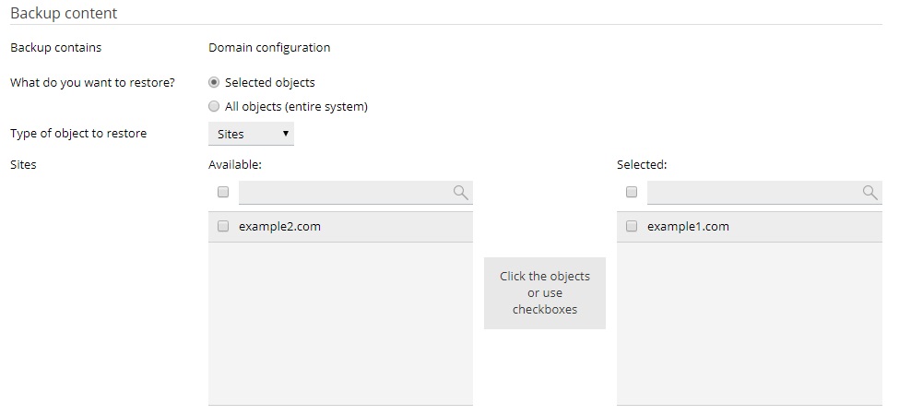Click the 'Domain configuration' text
This screenshot has height=415, width=899.
click(269, 47)
